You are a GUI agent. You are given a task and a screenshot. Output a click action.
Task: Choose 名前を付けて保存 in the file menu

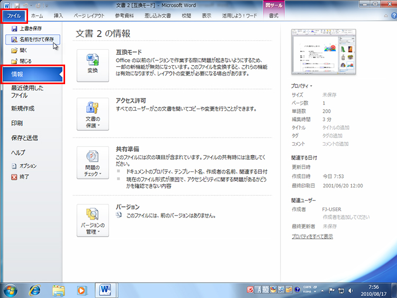coord(33,40)
